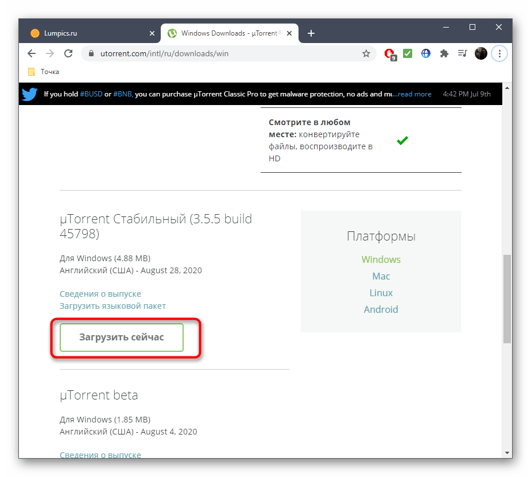Open a new browser tab
Screen dimensions: 531x477
(x=311, y=33)
